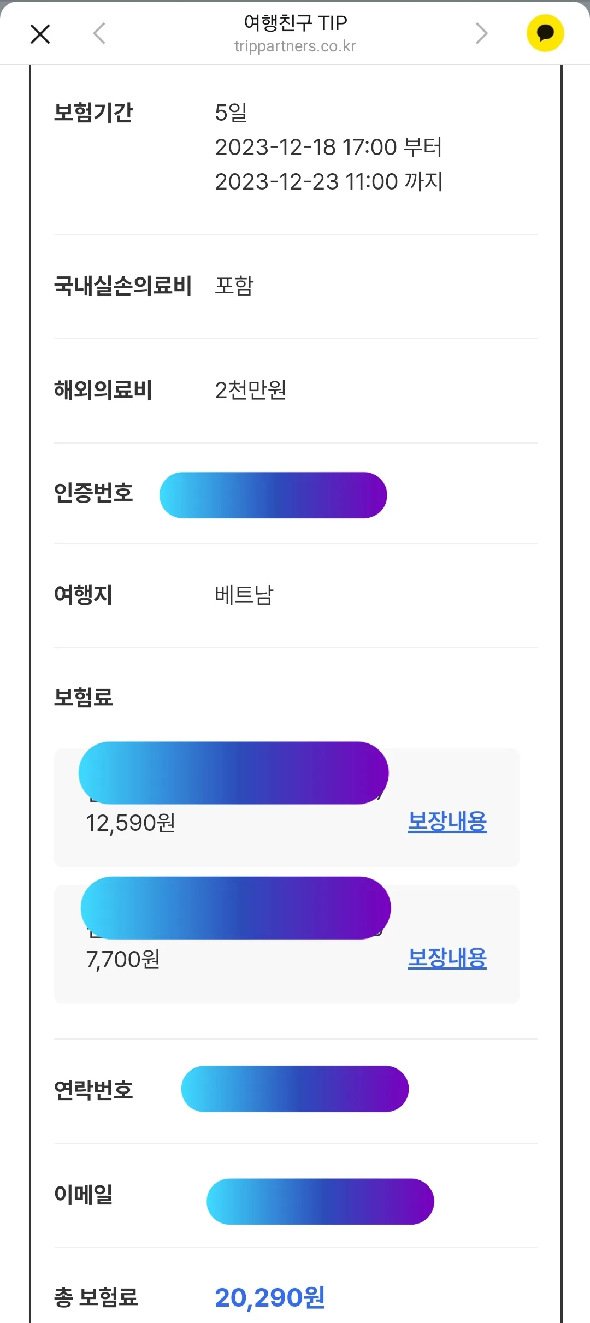Screen dimensions: 590x1323
Task: Open KakaoTalk chat yellow bubble icon
Action: point(545,33)
